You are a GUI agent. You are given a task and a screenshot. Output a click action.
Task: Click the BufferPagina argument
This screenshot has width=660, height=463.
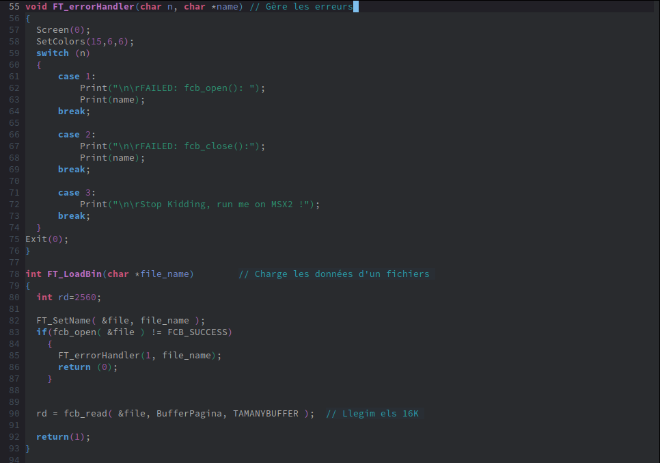[189, 414]
